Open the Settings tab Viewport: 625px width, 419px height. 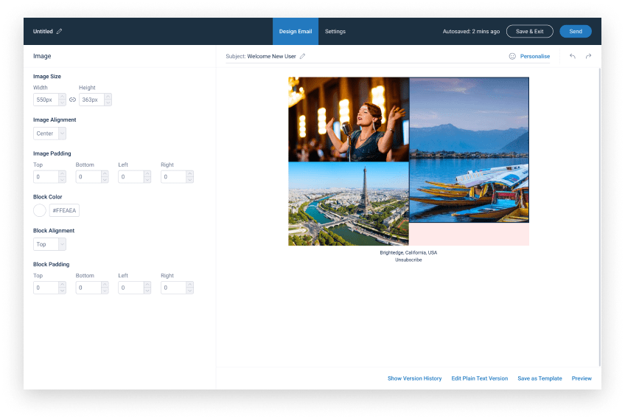[335, 32]
